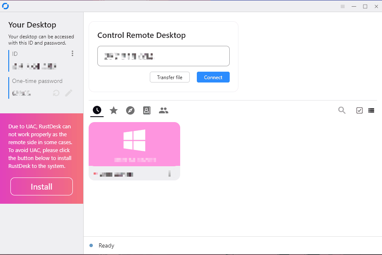382x255 pixels.
Task: Click the blurred desktop ID value
Action: [35, 66]
